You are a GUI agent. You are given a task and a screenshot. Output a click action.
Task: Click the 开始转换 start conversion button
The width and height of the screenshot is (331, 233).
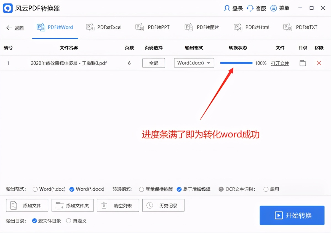(292, 215)
